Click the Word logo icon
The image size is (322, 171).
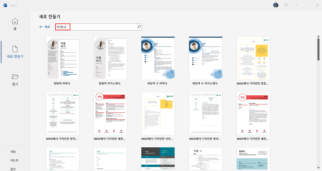click(5, 5)
